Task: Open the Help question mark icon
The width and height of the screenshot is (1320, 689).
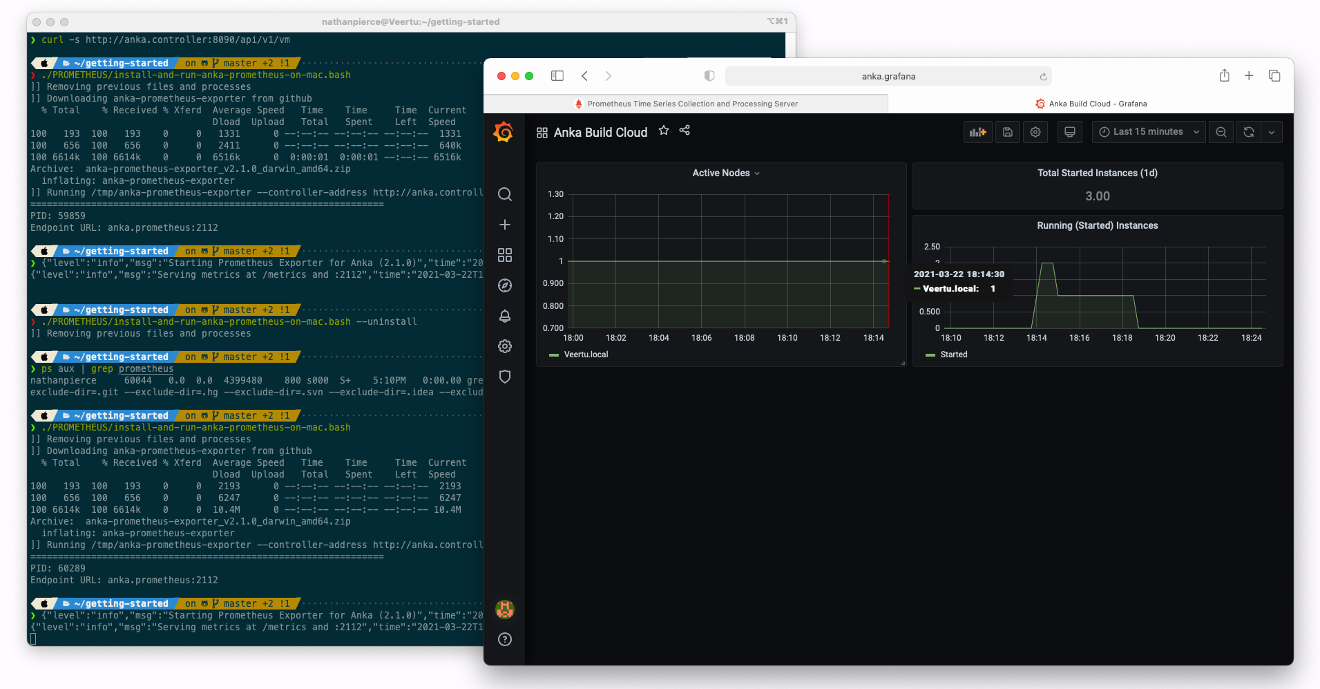Action: point(505,639)
